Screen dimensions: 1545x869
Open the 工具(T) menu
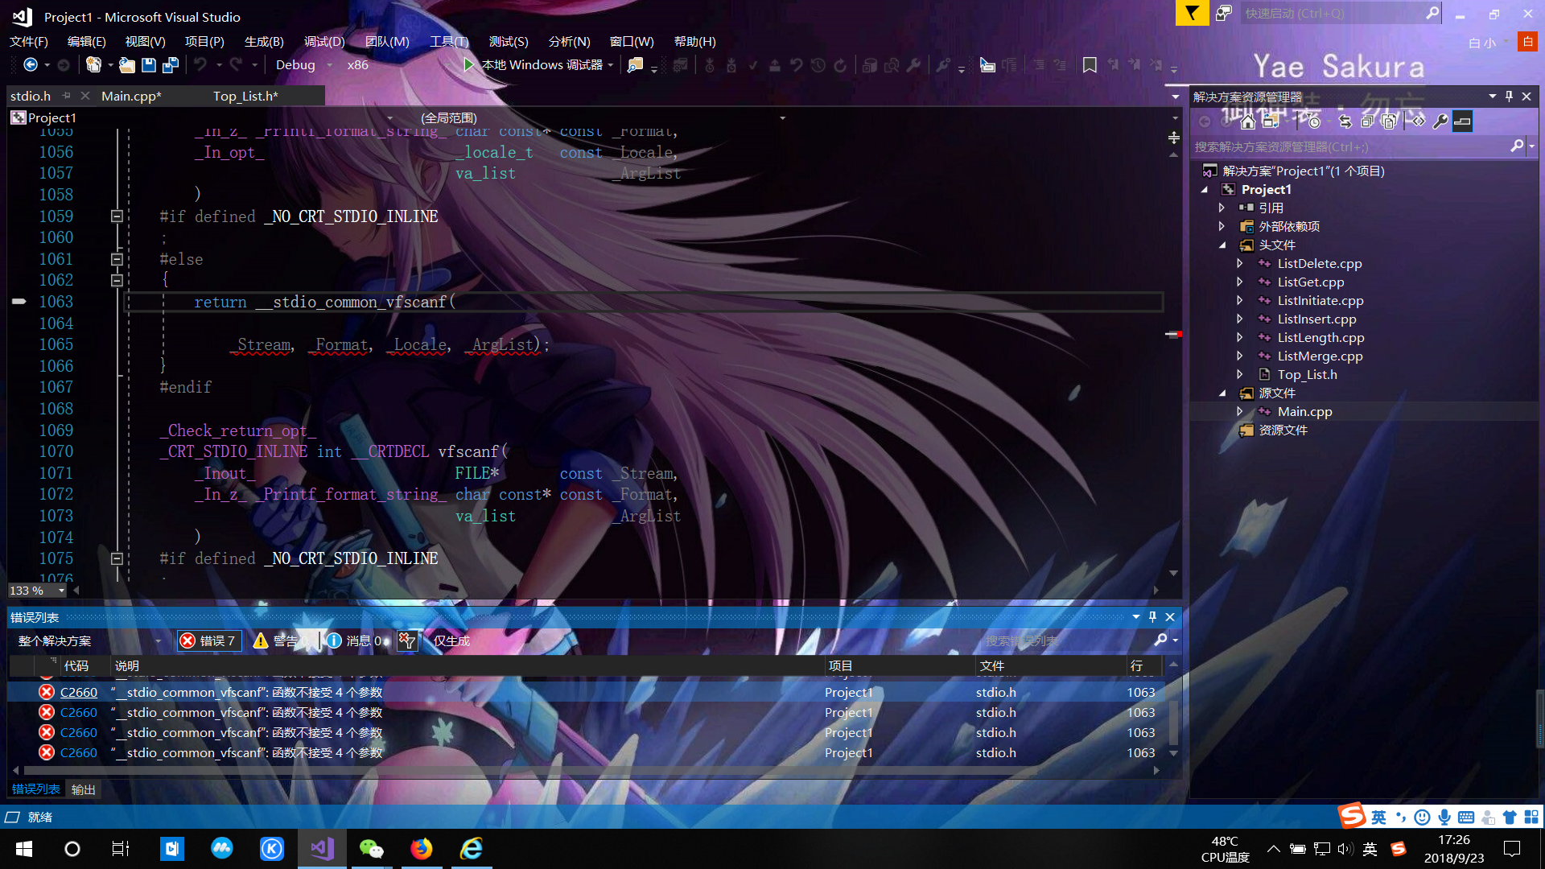[448, 41]
